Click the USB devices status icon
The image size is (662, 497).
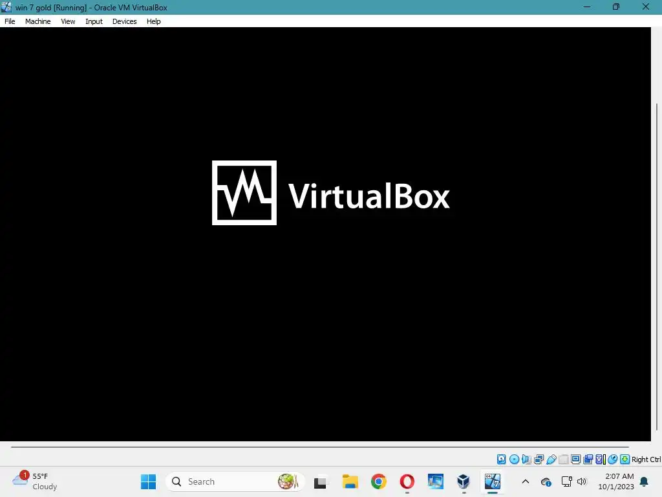pos(551,459)
